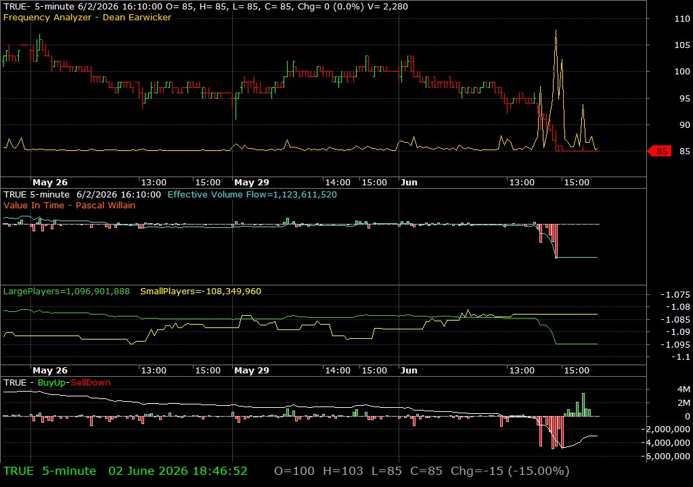Viewport: 693px width, 487px height.
Task: Click the 2M axis label in BuyUp-SellDown panel
Action: pyautogui.click(x=684, y=402)
